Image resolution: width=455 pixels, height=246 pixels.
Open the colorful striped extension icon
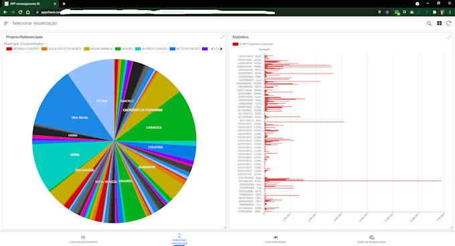[397, 12]
